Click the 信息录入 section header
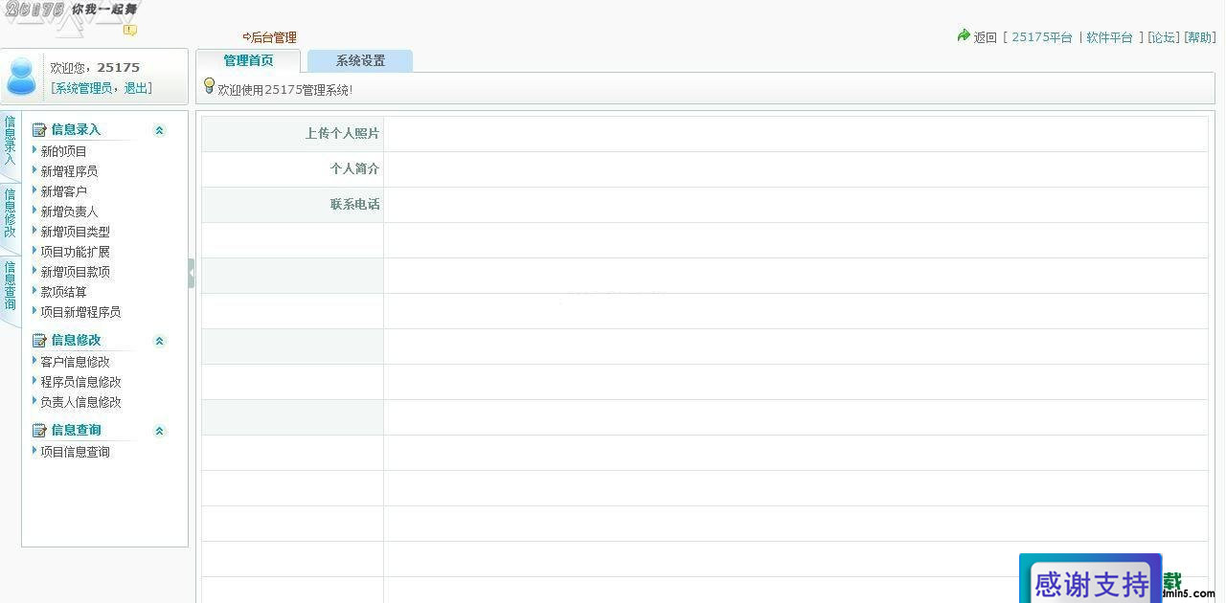 click(x=76, y=130)
